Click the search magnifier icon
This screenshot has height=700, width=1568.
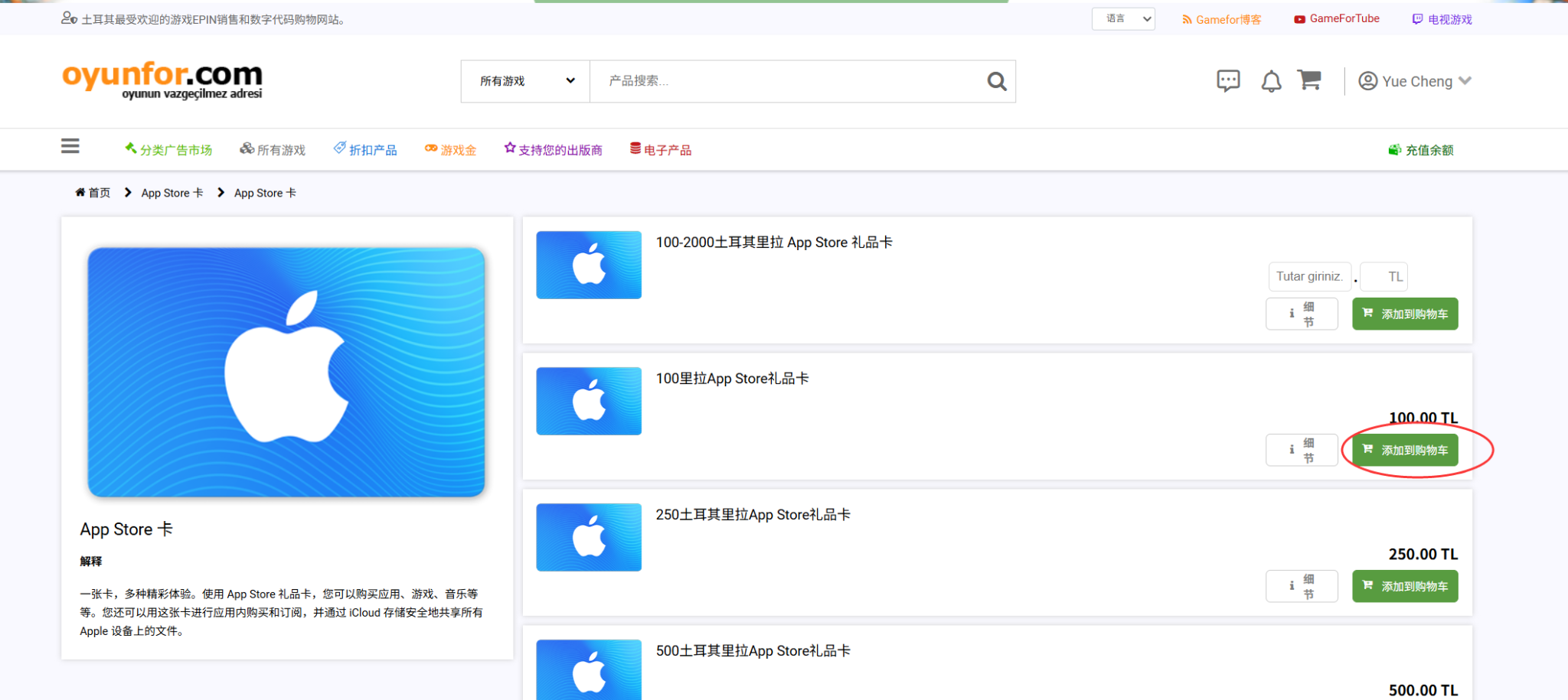996,81
